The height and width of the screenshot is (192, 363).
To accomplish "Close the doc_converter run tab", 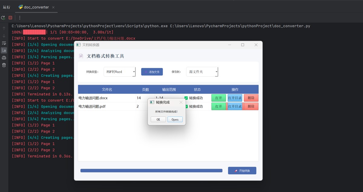I will [54, 7].
